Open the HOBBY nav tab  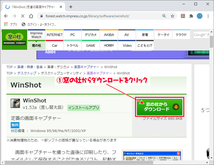[109, 45]
